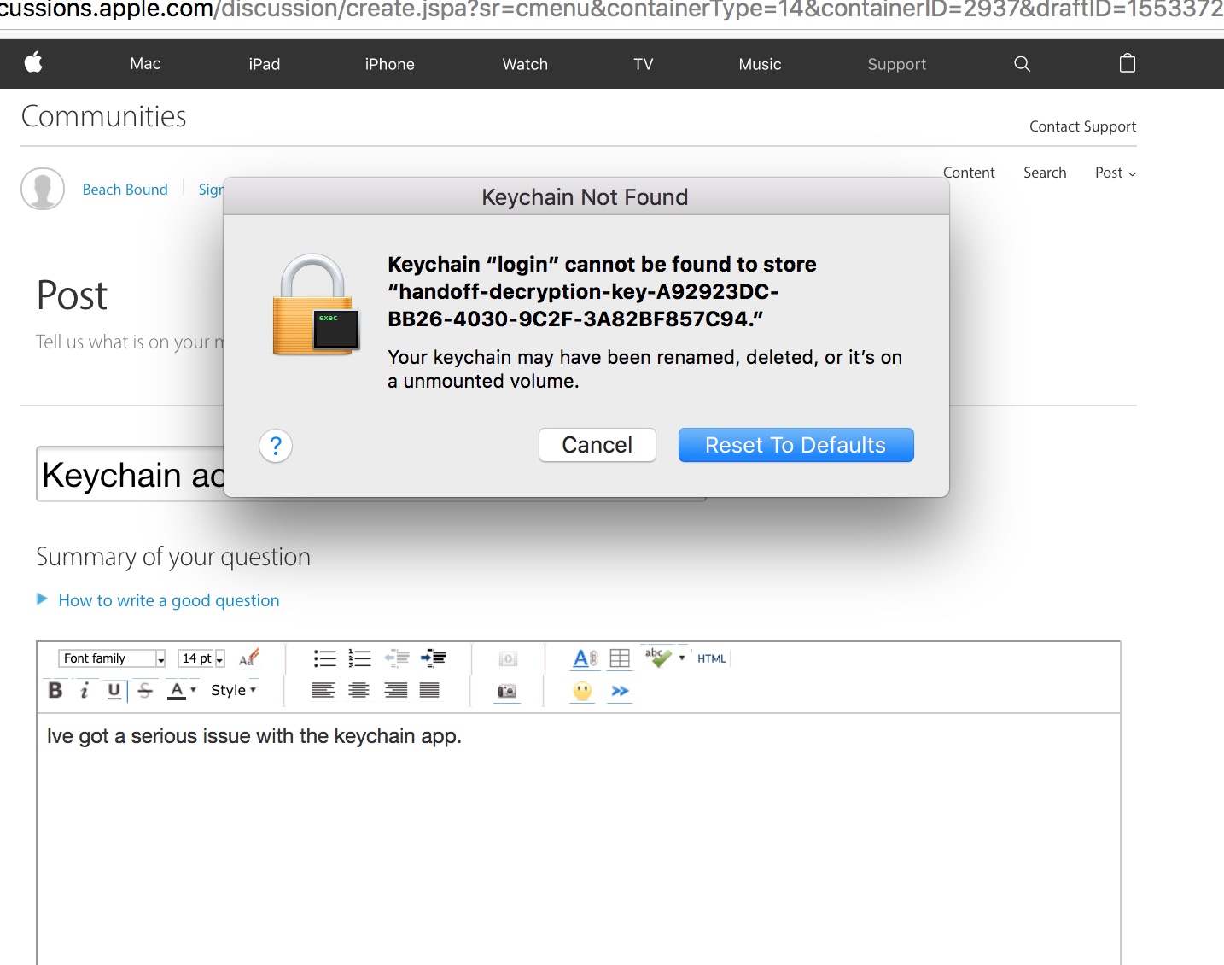This screenshot has width=1224, height=965.
Task: Apply strikethrough formatting in editor
Action: 145,690
